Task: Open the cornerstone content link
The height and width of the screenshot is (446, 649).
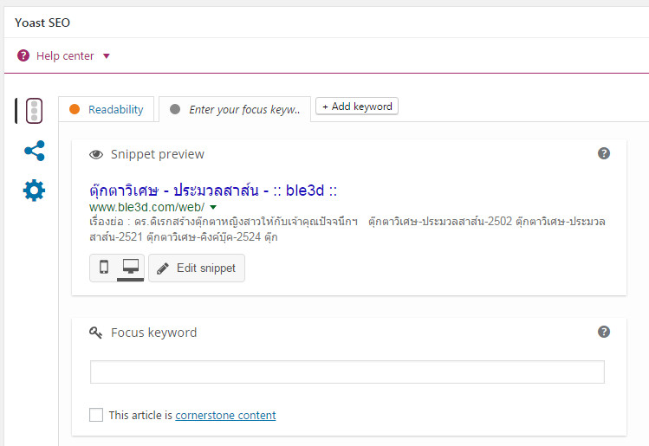Action: 225,415
